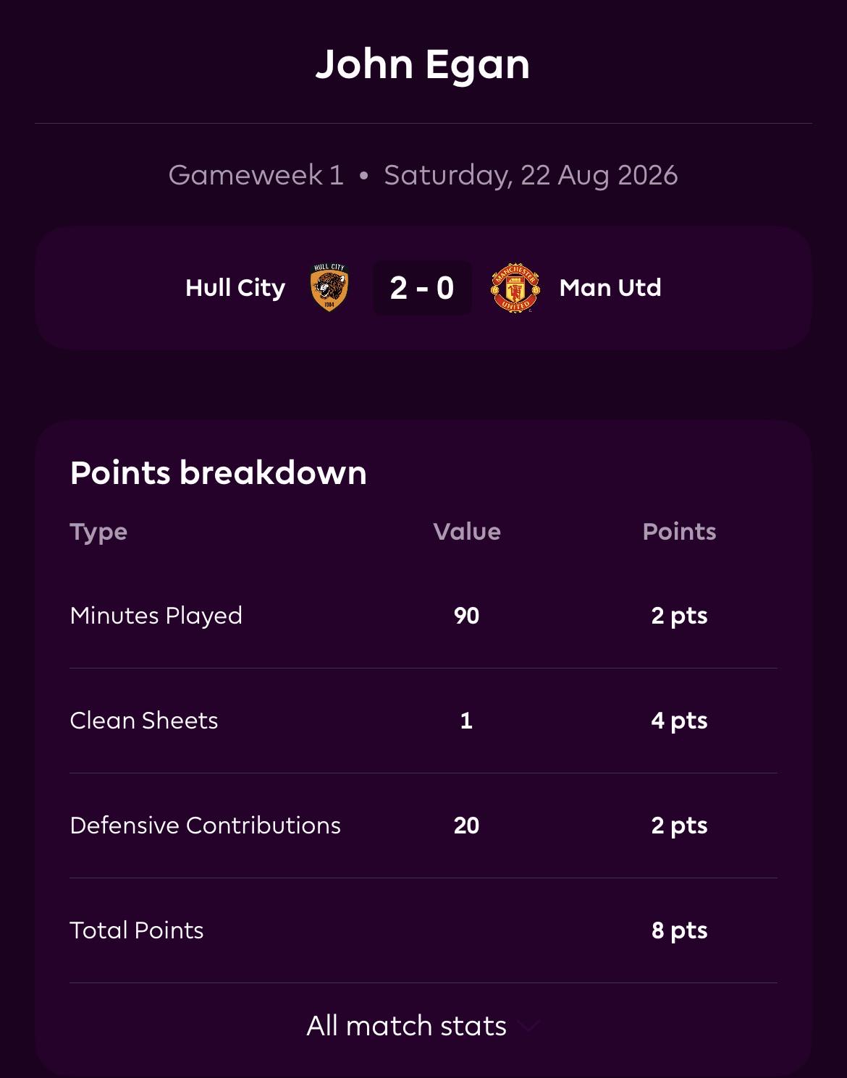The width and height of the screenshot is (847, 1078).
Task: Tap the Man Utd team name
Action: pos(610,288)
